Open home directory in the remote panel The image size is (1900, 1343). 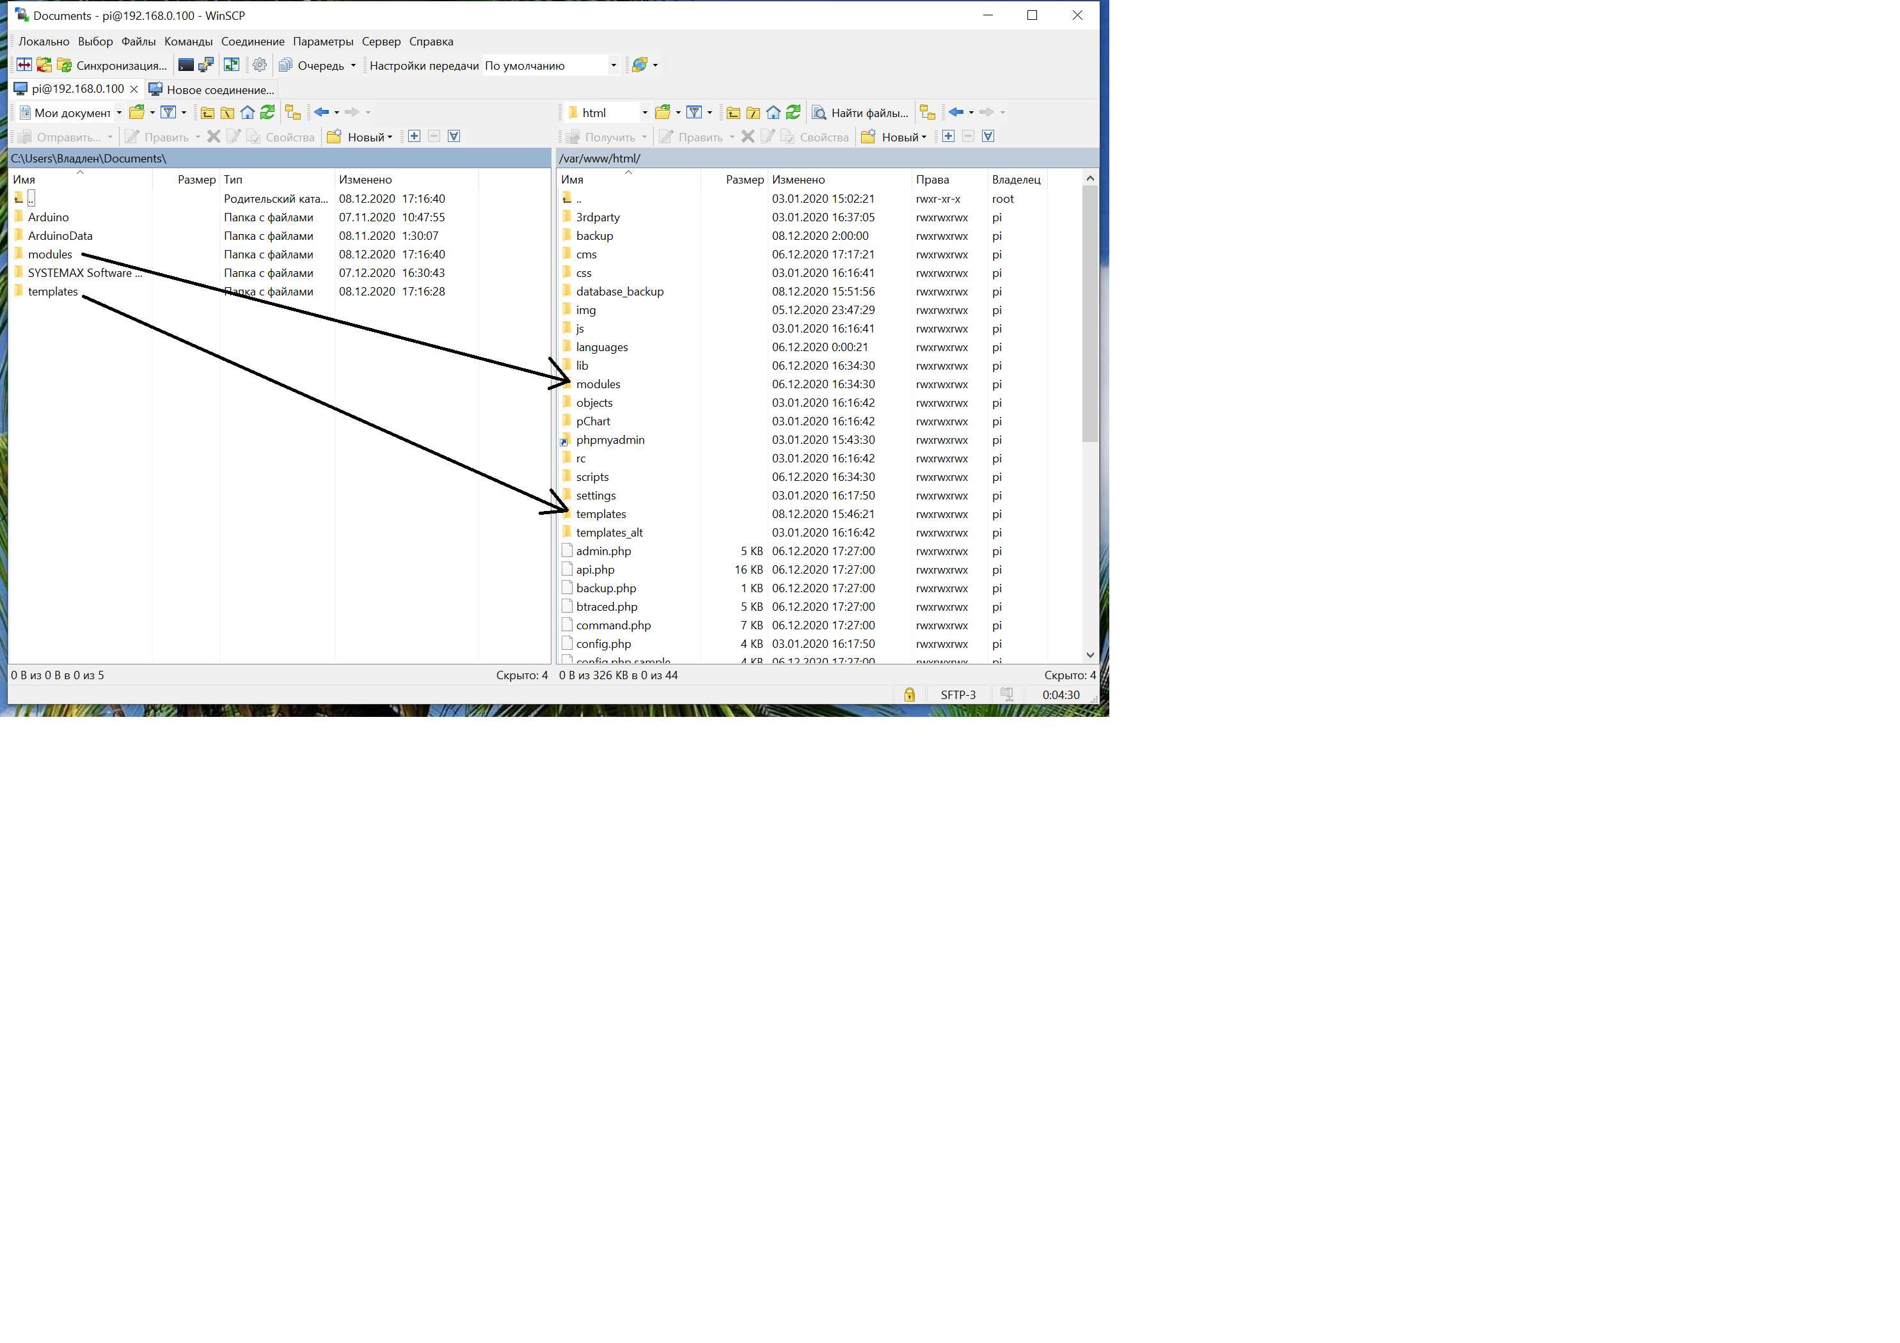pyautogui.click(x=773, y=113)
